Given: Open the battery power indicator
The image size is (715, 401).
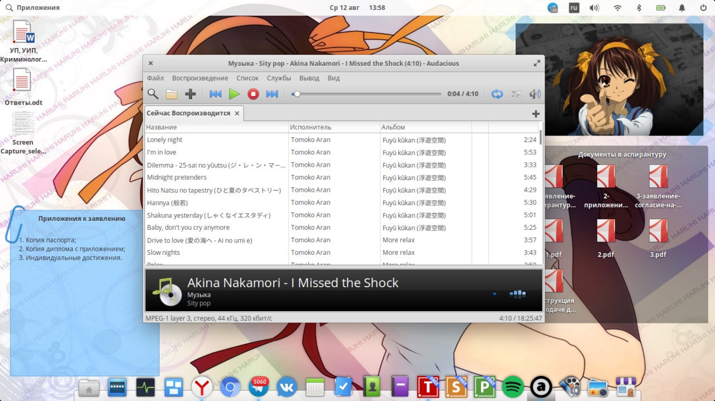Looking at the screenshot, I should click(661, 8).
